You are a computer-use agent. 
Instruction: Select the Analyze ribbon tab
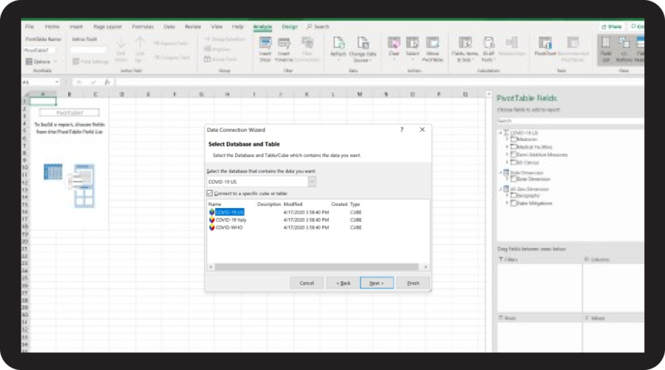point(262,27)
